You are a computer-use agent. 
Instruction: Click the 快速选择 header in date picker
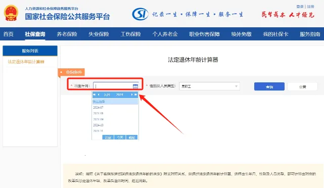(115, 102)
